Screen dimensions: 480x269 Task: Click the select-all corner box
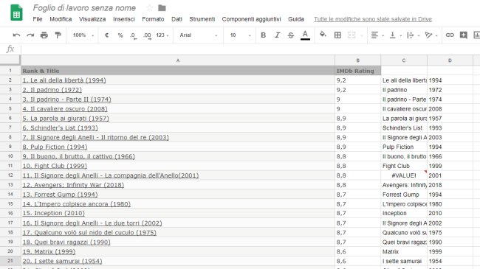10,60
